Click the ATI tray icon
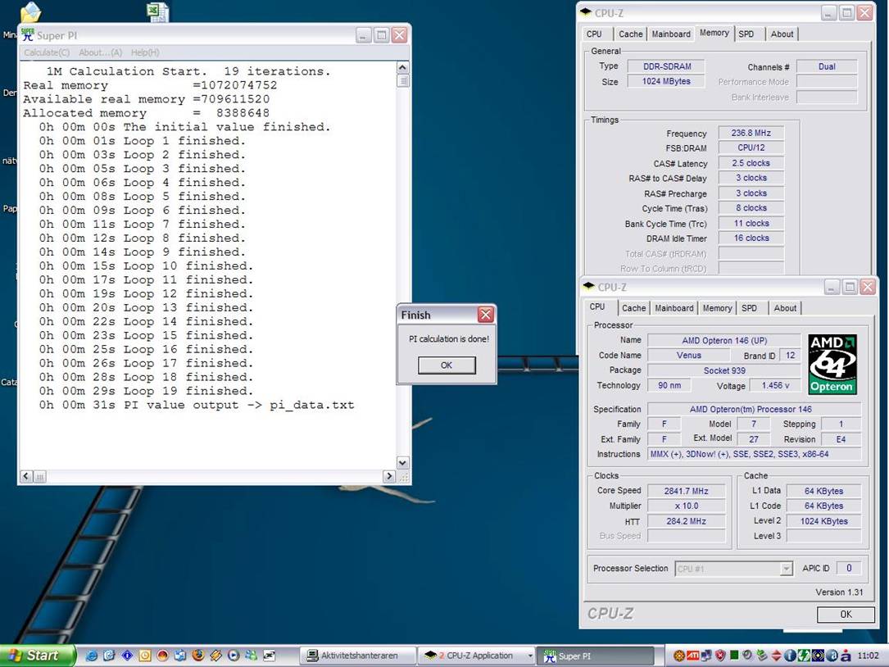 (693, 656)
